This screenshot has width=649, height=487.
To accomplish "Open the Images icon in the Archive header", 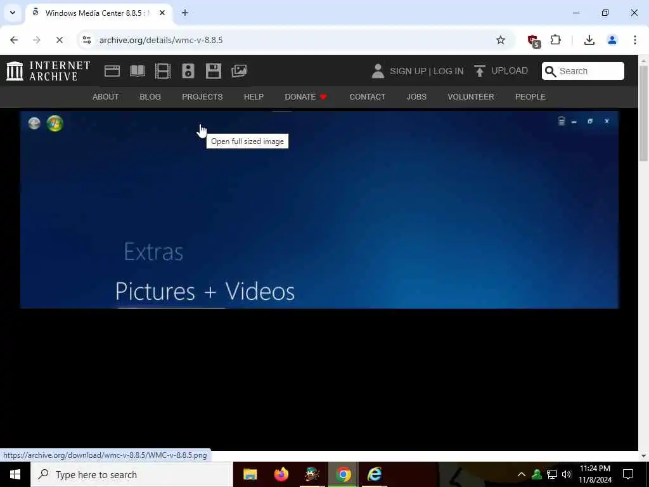I will (x=239, y=71).
